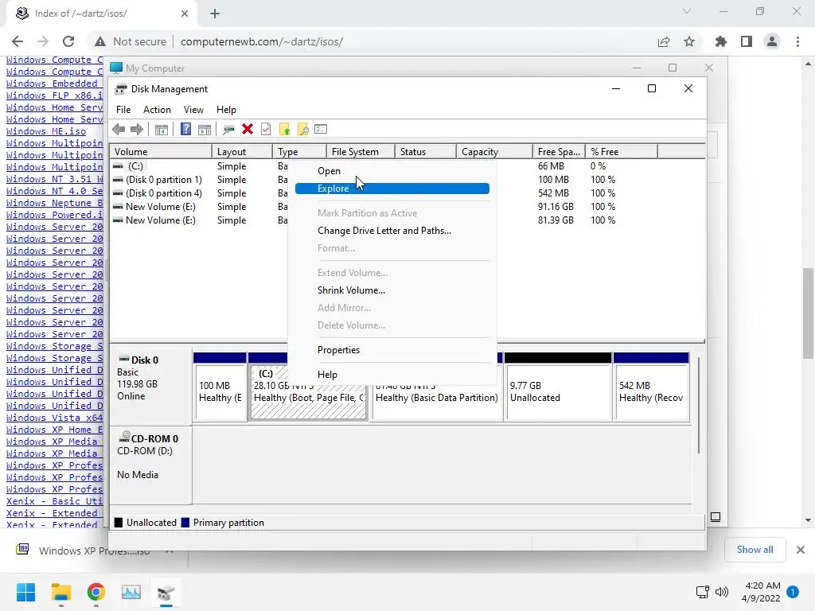The height and width of the screenshot is (611, 815).
Task: Choose Open from the context menu
Action: [x=392, y=171]
